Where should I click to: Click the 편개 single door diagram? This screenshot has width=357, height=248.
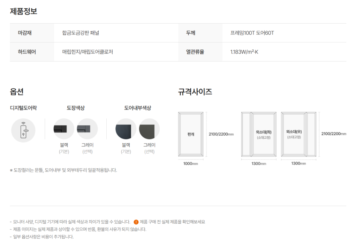tap(190, 134)
